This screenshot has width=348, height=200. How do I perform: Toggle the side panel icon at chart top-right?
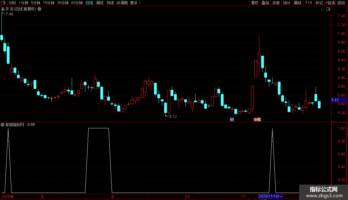[328, 9]
